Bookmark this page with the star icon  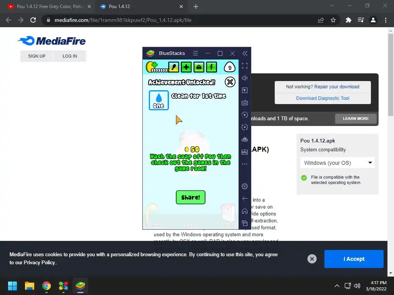click(x=333, y=20)
